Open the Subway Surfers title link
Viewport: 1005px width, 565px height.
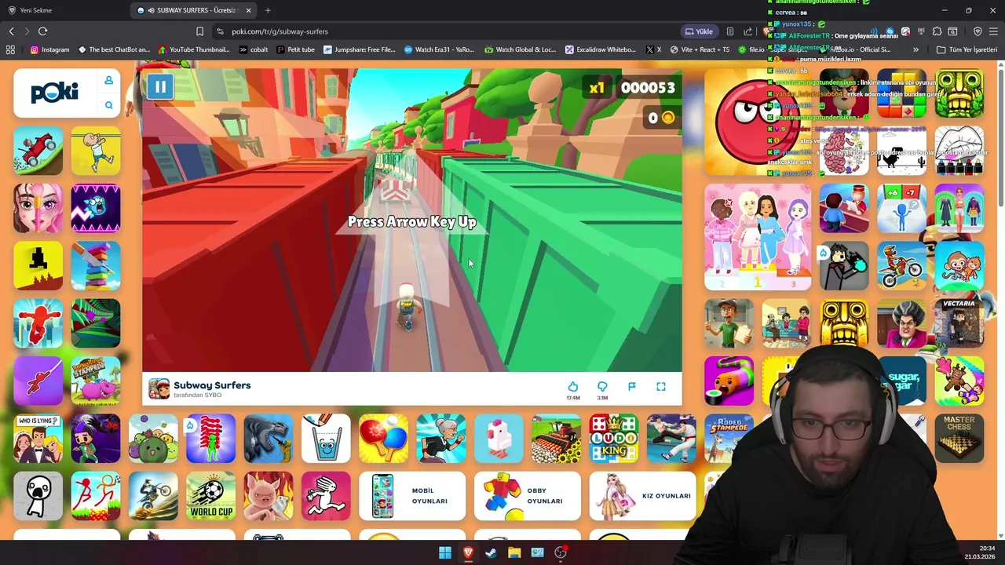point(212,385)
